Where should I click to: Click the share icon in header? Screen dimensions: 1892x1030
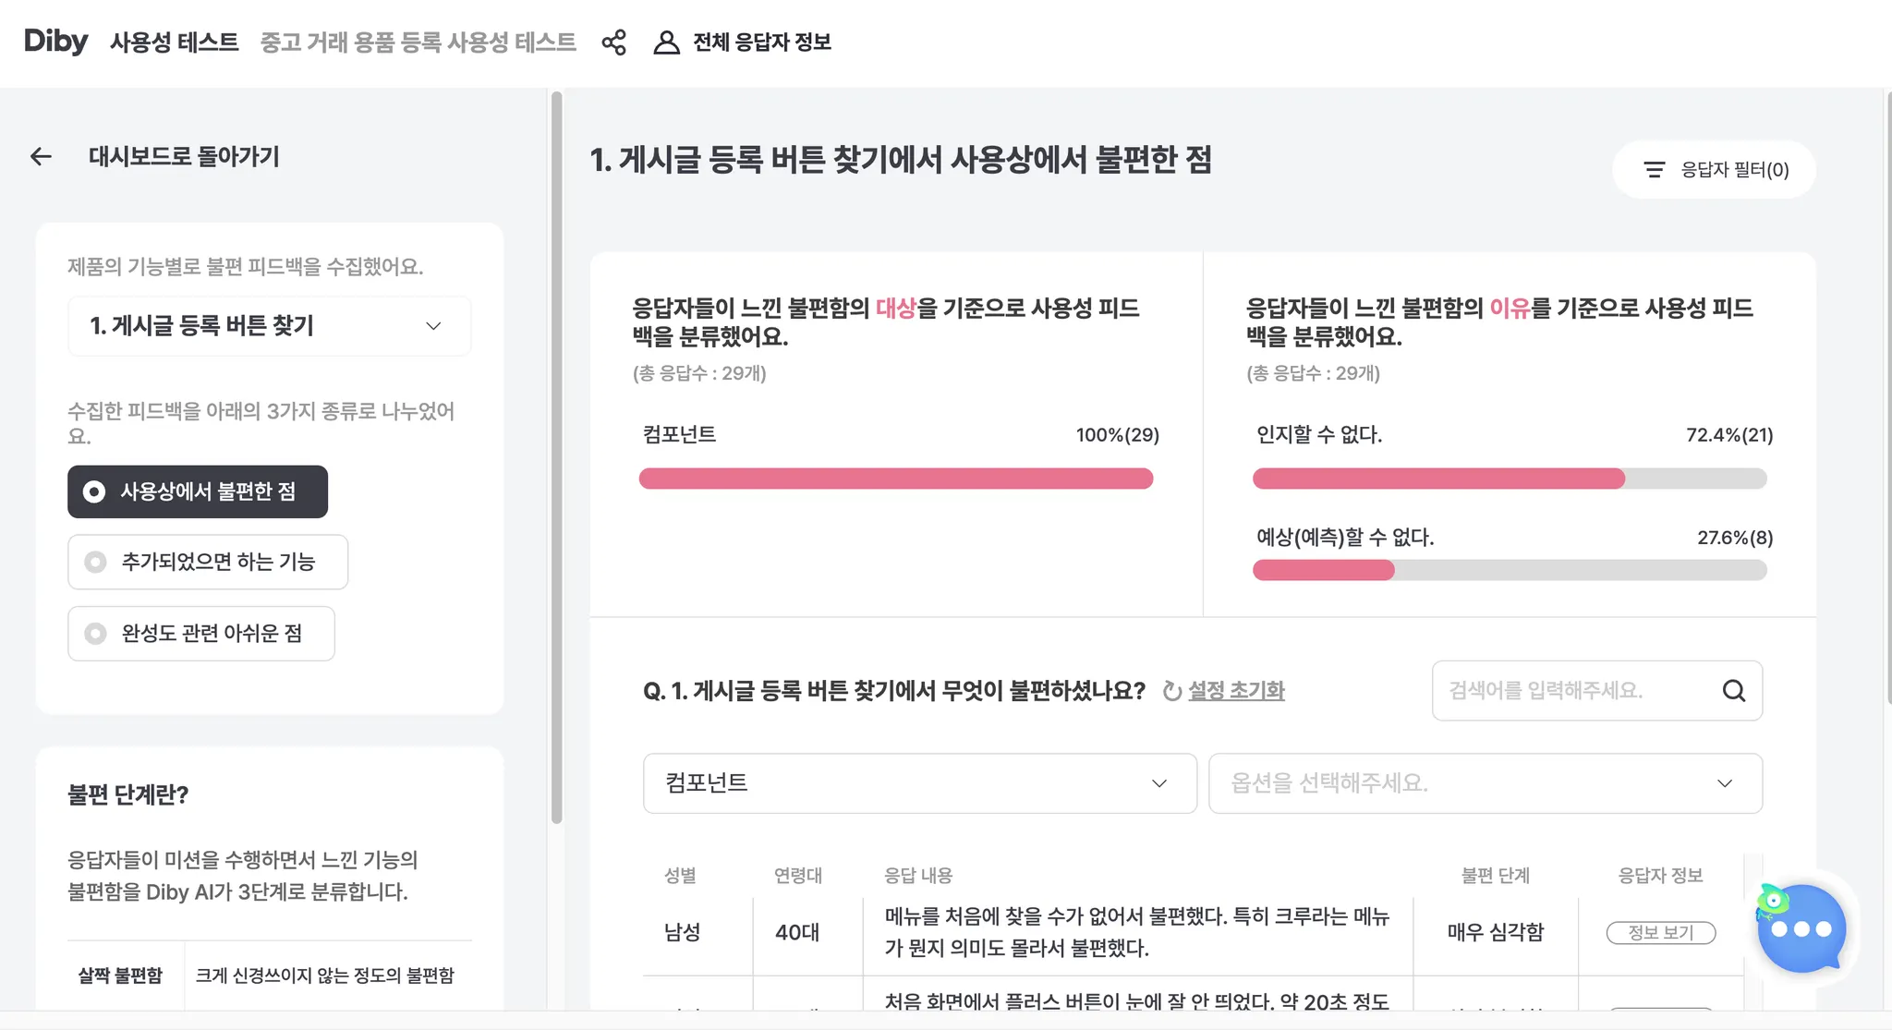[613, 42]
